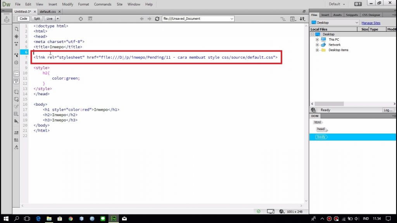Select the head node in DOM panel
397x223 pixels.
point(321,129)
